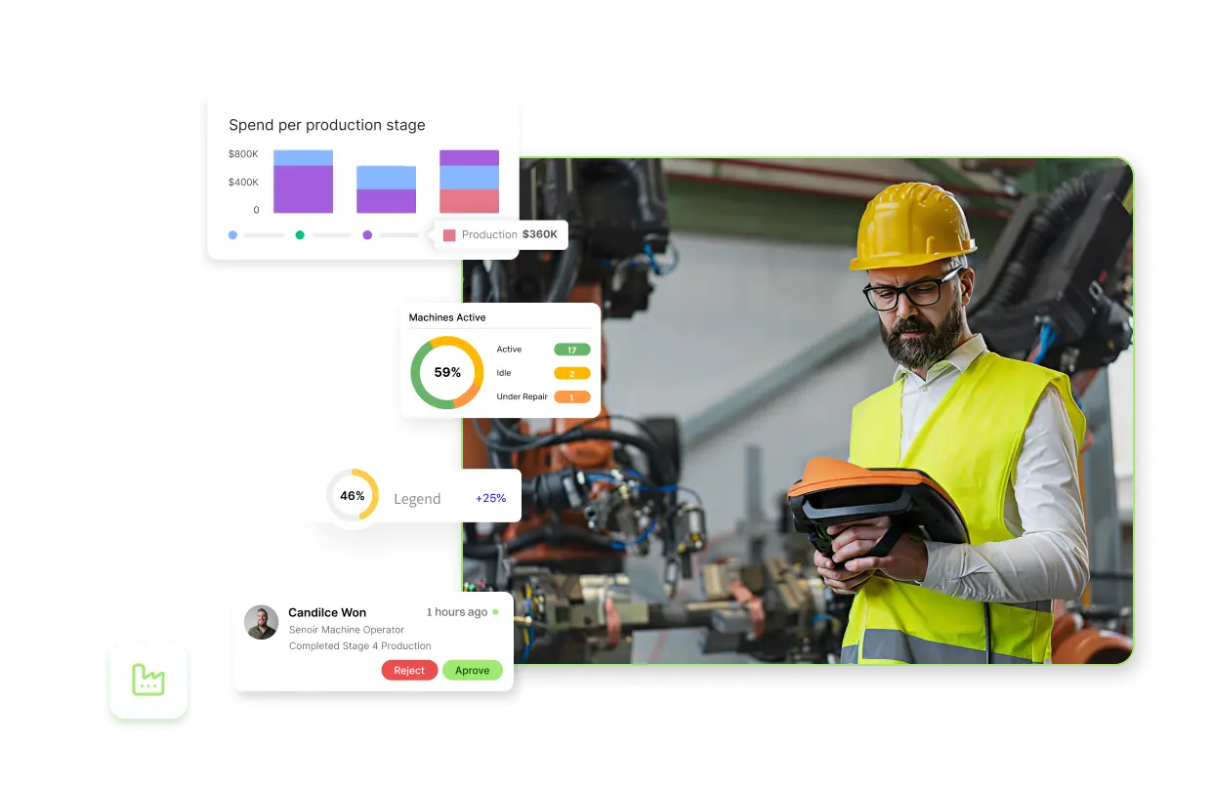Click the 59% machines donut chart
Screen dimensions: 1213x787
pyautogui.click(x=447, y=372)
